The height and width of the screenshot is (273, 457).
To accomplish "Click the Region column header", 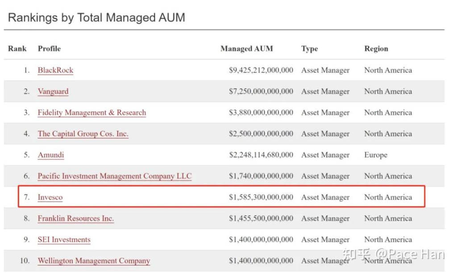I will 376,49.
